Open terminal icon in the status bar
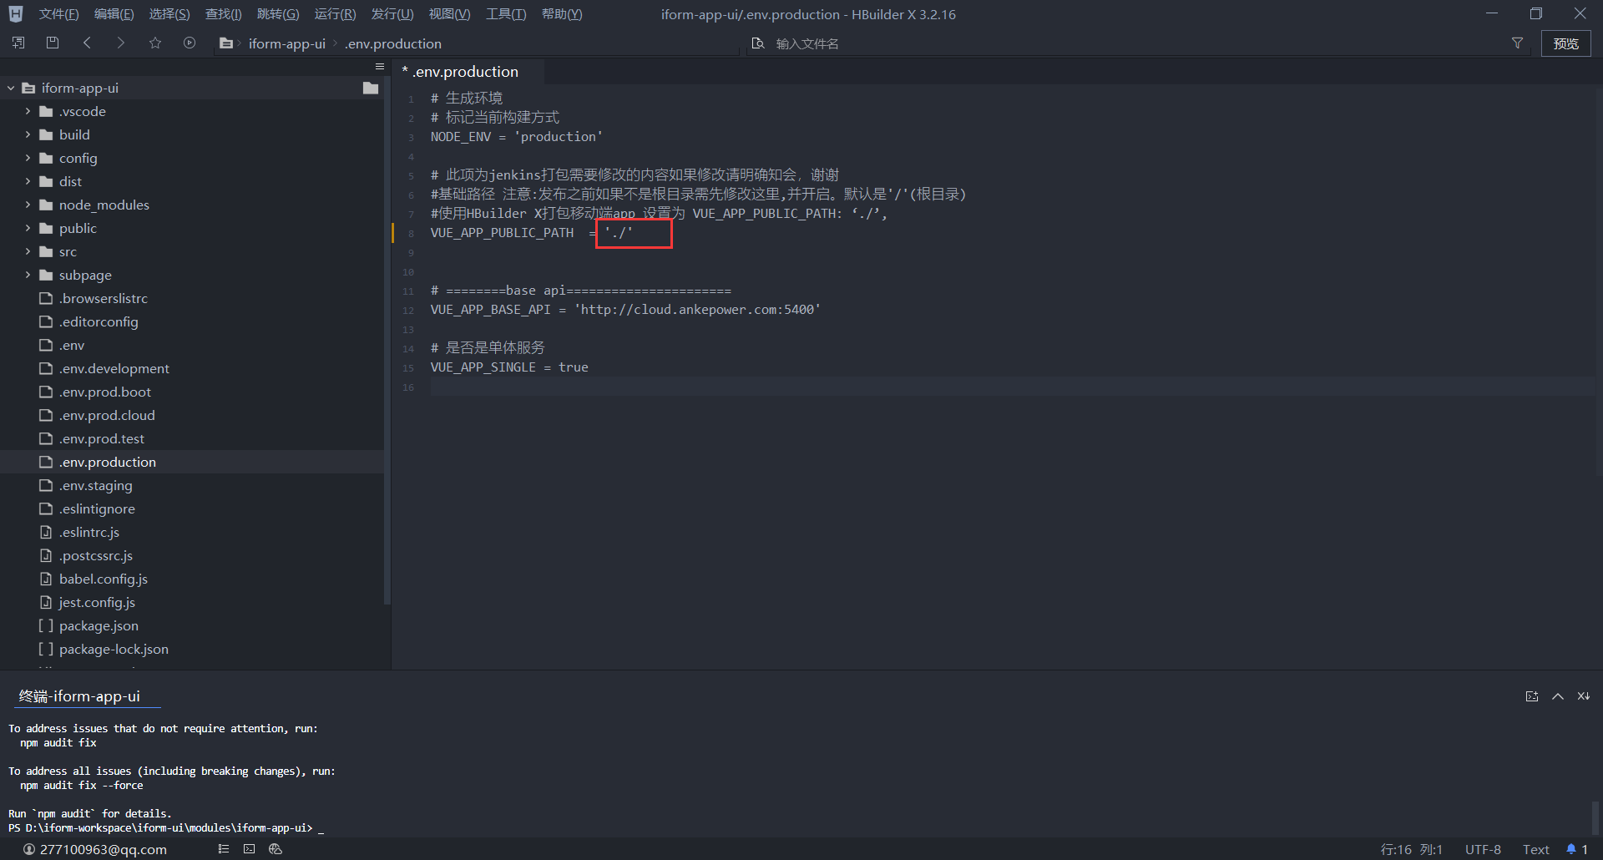The height and width of the screenshot is (860, 1603). coord(249,849)
